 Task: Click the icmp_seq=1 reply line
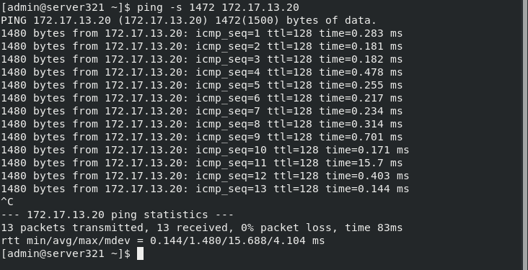(x=202, y=33)
